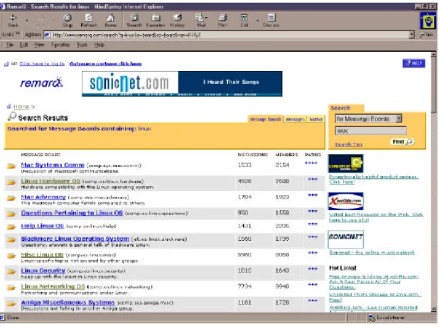This screenshot has width=439, height=326.
Task: Click the search keyword input field
Action: pyautogui.click(x=371, y=131)
